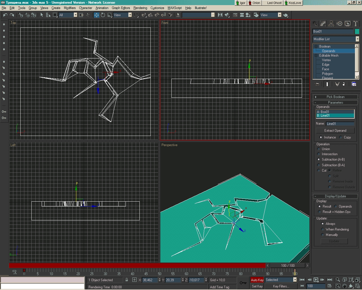The width and height of the screenshot is (362, 290).
Task: Click the Mirror Selected Objects icon
Action: click(x=220, y=15)
